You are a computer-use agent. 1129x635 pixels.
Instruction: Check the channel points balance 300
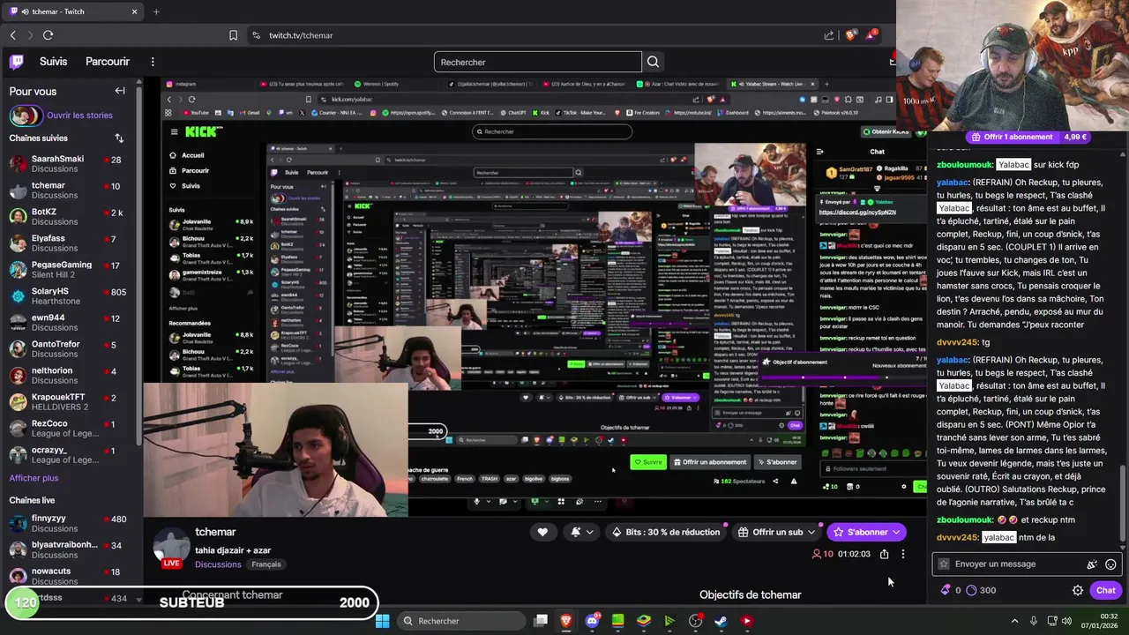pos(981,591)
